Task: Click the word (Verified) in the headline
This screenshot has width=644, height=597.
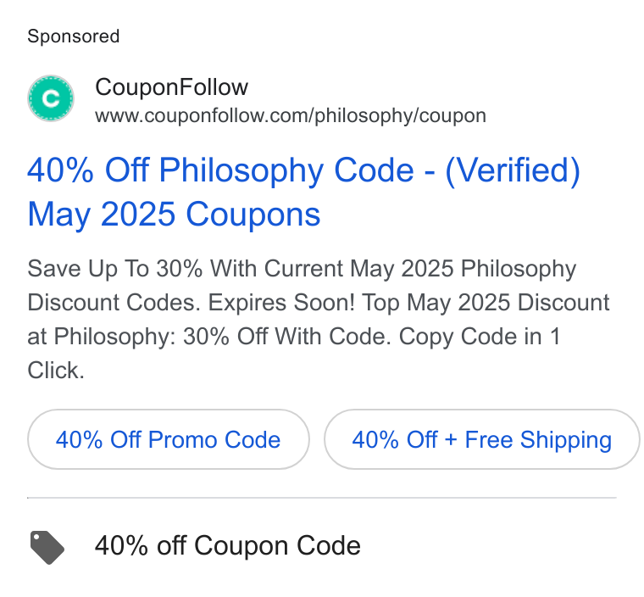Action: (x=513, y=170)
